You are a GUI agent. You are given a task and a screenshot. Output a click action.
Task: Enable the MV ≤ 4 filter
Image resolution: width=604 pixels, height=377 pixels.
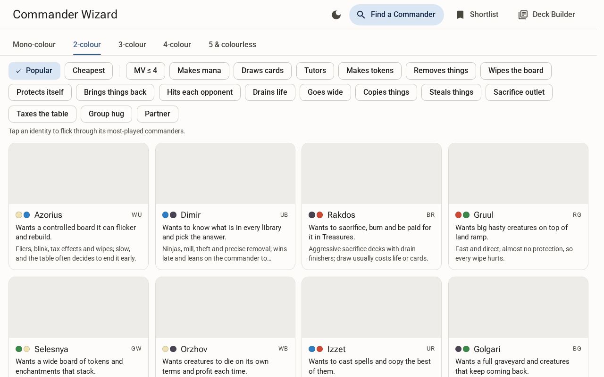click(x=145, y=71)
